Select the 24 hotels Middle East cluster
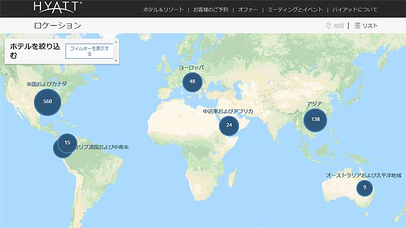 229,126
